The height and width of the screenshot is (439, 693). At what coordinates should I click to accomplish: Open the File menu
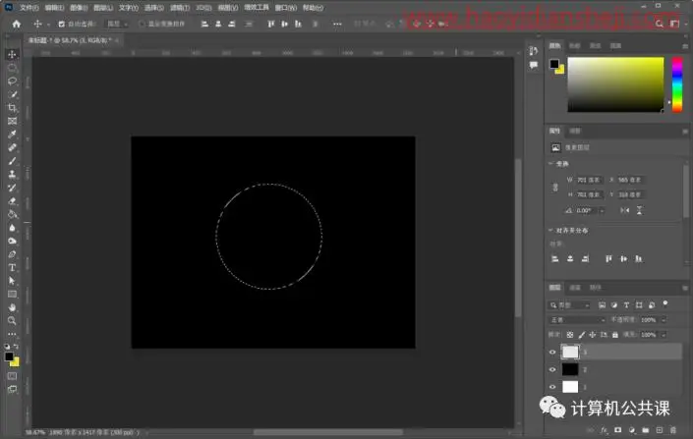(x=29, y=8)
